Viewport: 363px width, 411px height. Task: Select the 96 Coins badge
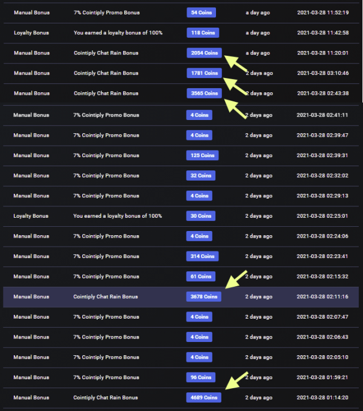pyautogui.click(x=201, y=377)
